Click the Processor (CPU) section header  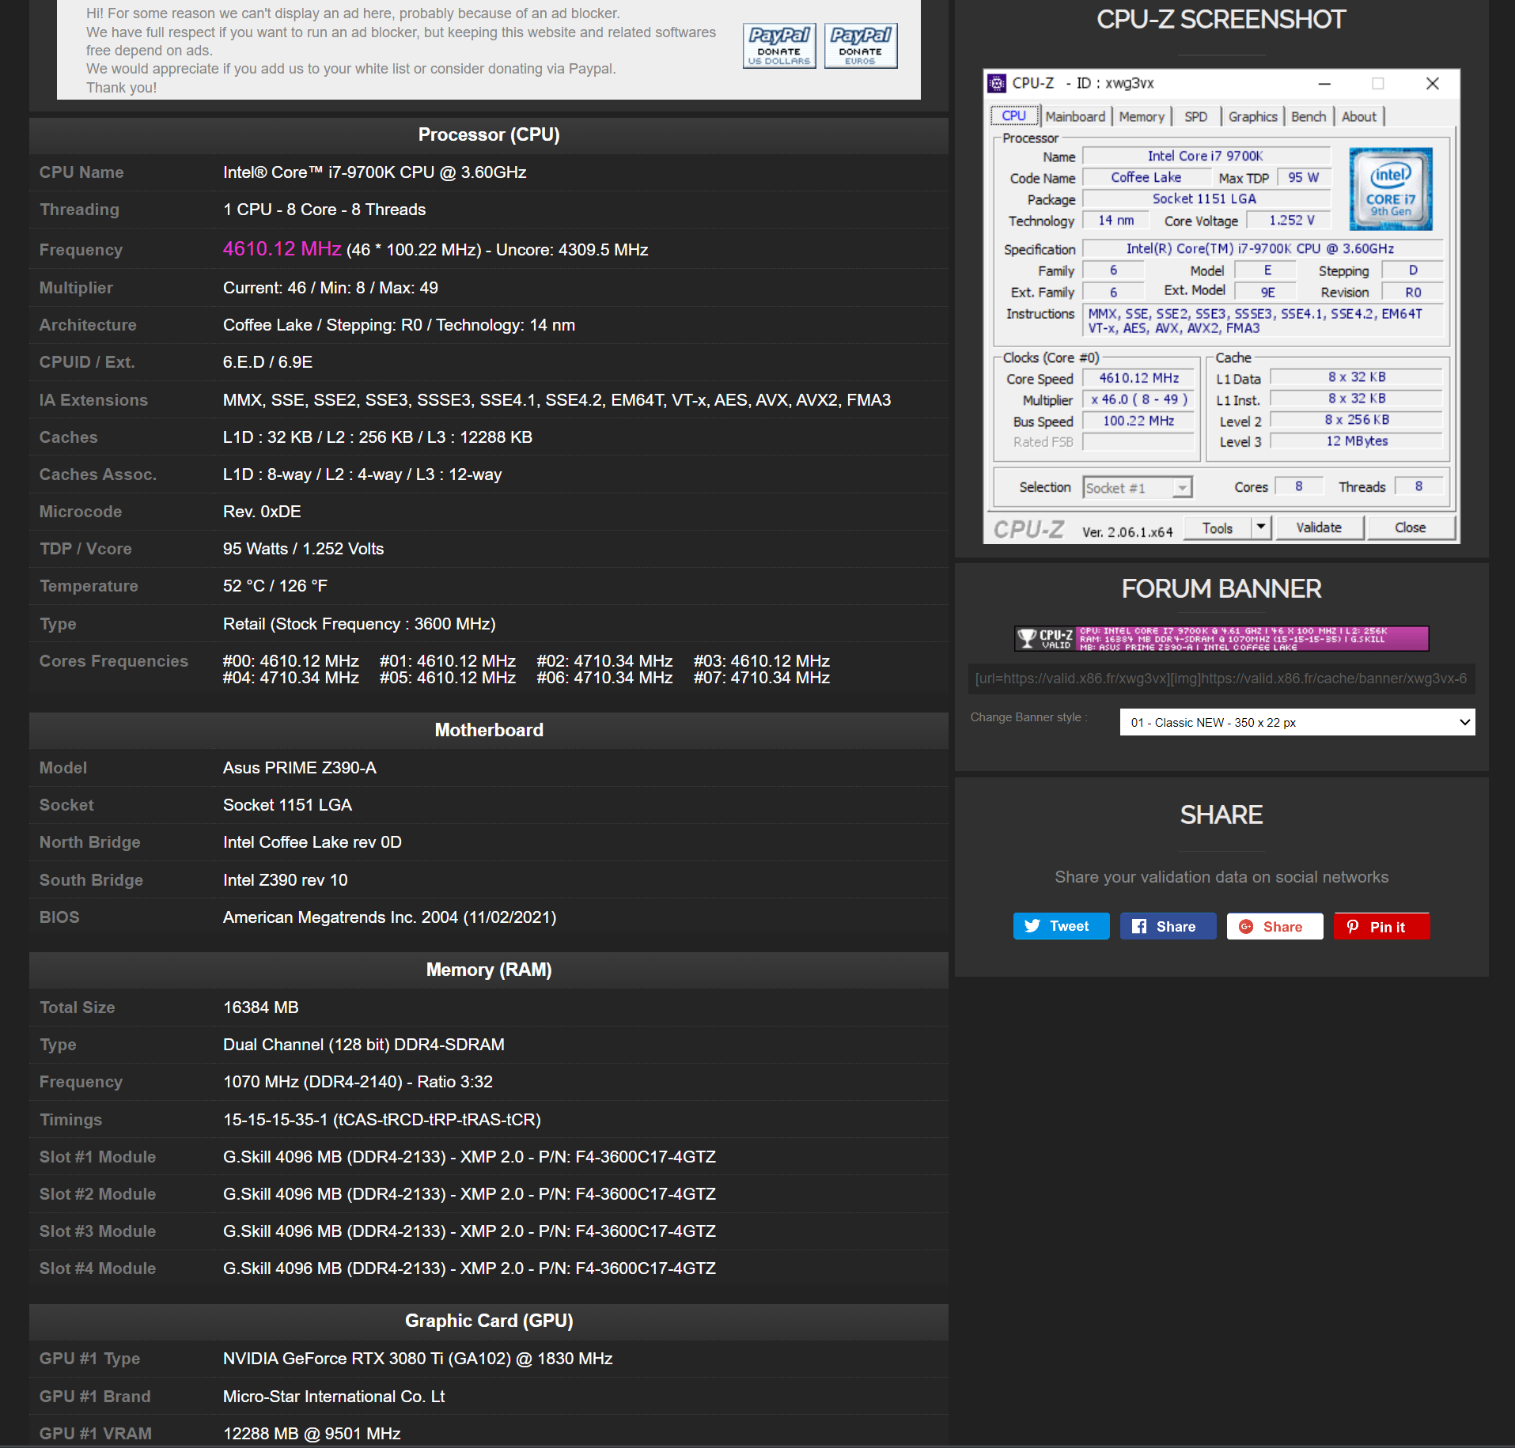point(489,134)
